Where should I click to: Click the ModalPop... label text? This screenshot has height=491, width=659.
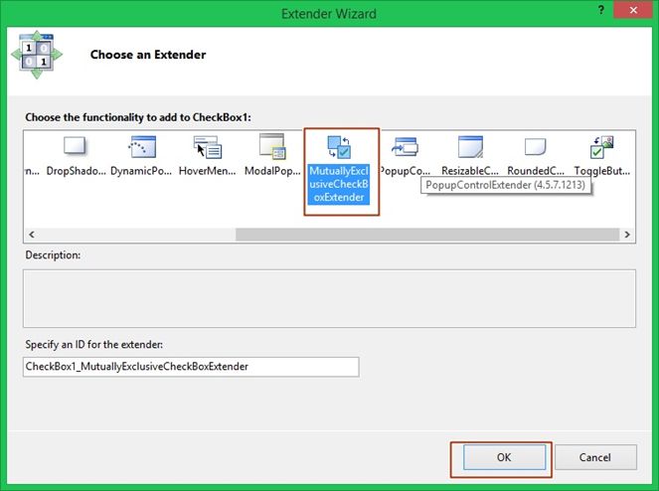[272, 171]
